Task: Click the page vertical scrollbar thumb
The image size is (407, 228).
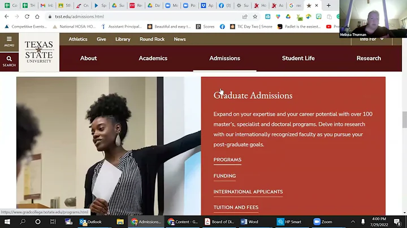Action: [404, 120]
